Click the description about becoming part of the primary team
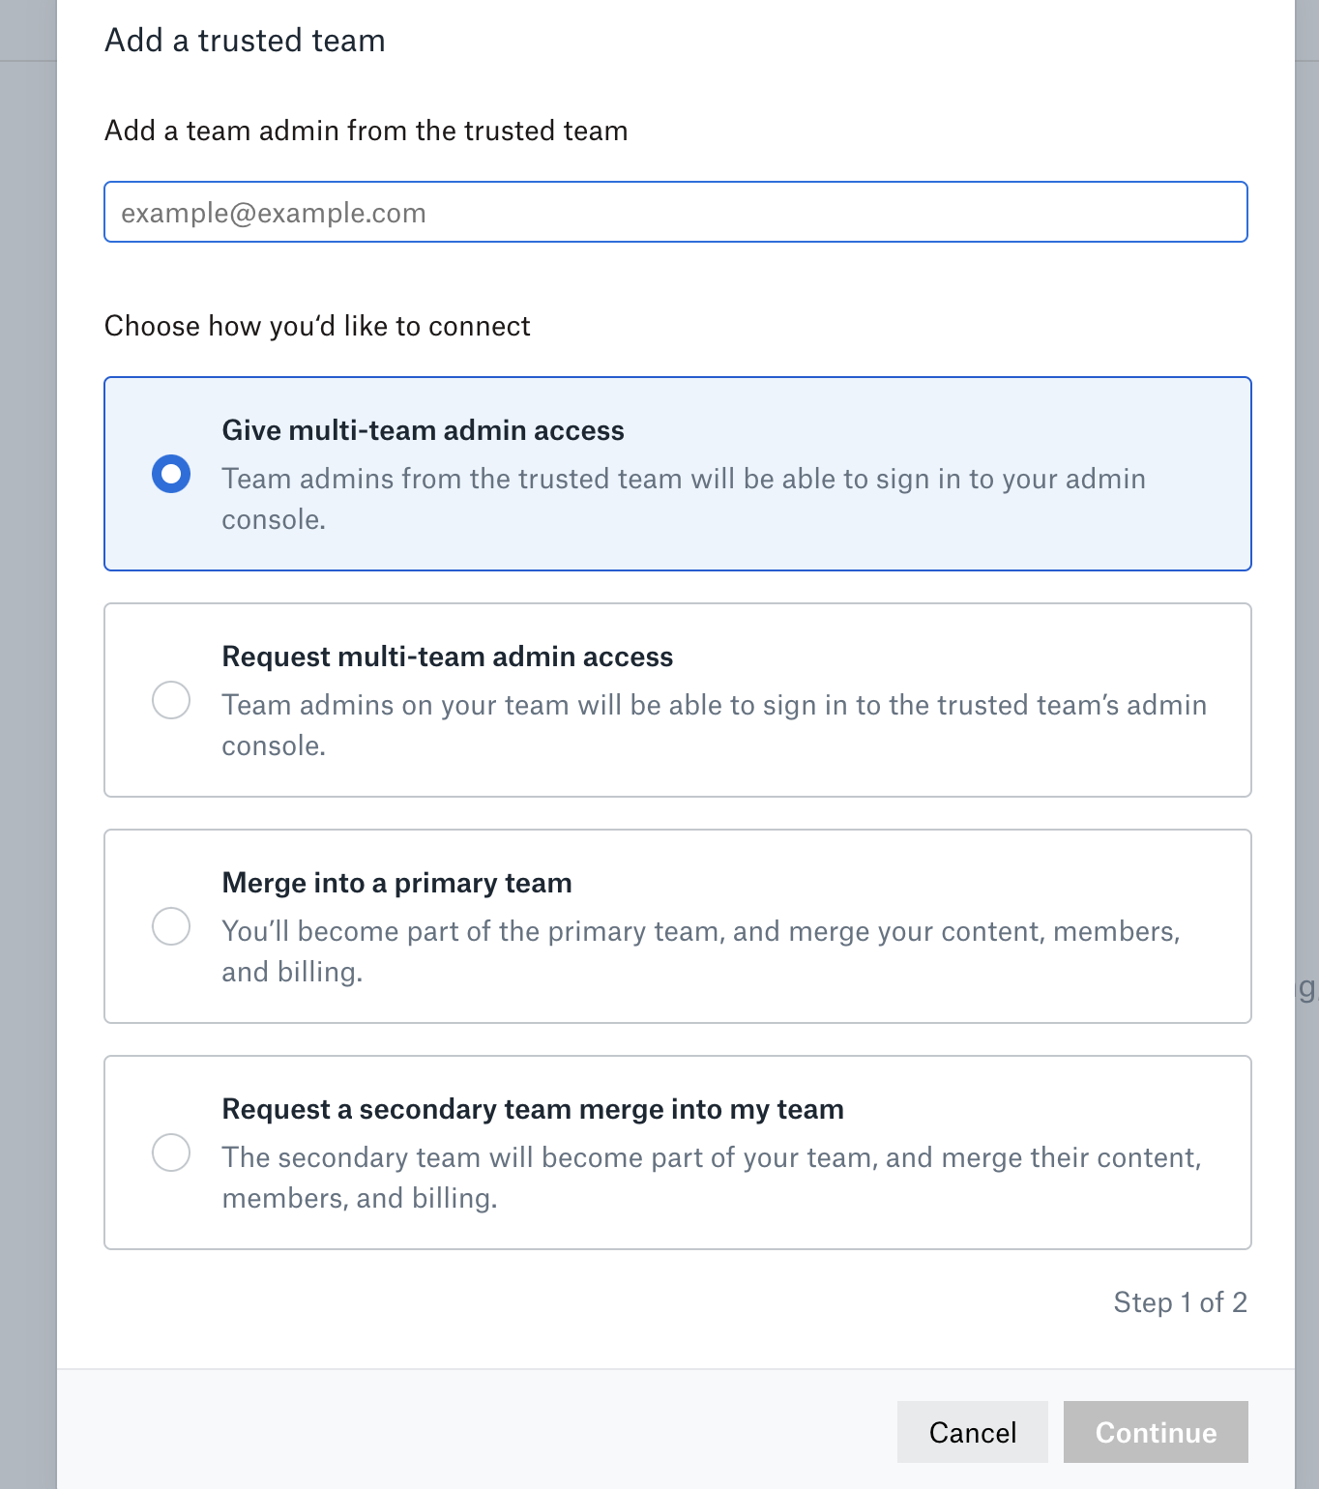The width and height of the screenshot is (1319, 1489). (x=700, y=951)
